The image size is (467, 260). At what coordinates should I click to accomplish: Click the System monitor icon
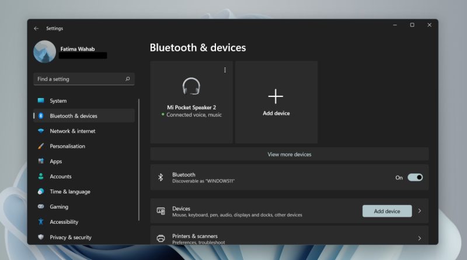coord(41,100)
